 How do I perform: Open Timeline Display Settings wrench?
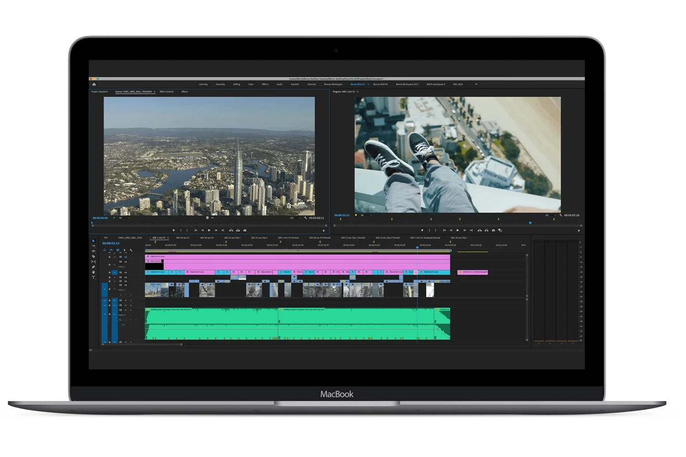tap(131, 250)
